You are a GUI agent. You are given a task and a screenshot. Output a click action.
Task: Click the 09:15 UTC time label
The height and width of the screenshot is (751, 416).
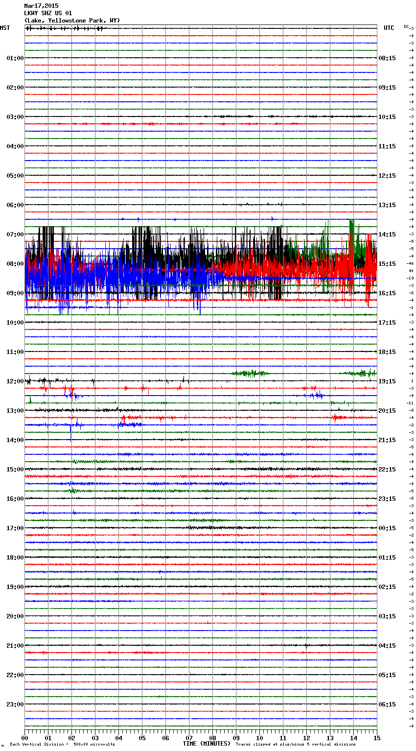[387, 88]
